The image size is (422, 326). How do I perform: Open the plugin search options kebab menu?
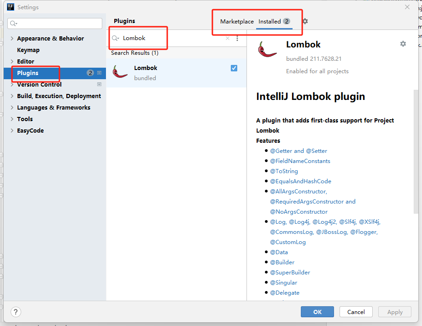[237, 38]
